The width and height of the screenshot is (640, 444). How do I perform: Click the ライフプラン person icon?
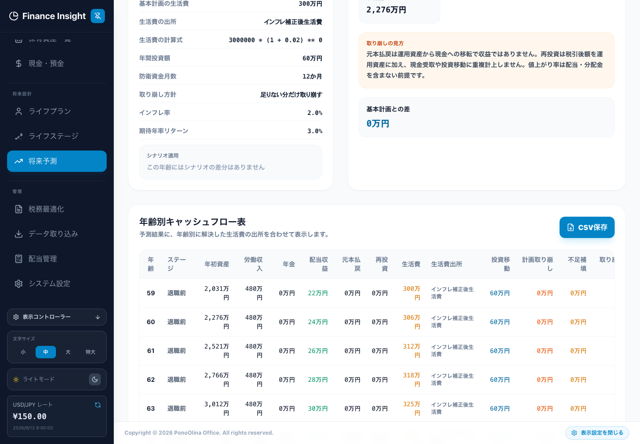click(19, 111)
